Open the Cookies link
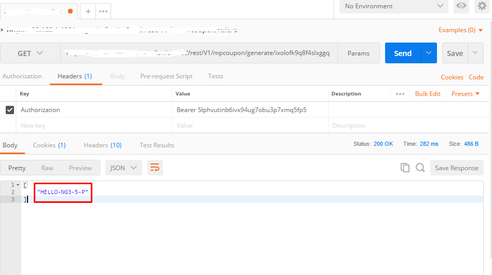492x275 pixels. tap(452, 77)
